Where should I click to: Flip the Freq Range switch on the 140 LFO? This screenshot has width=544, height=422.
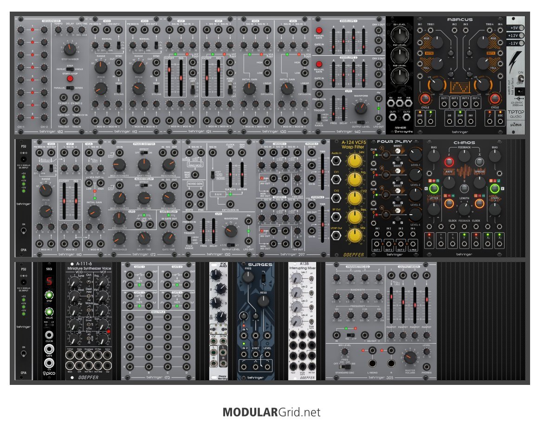[319, 117]
